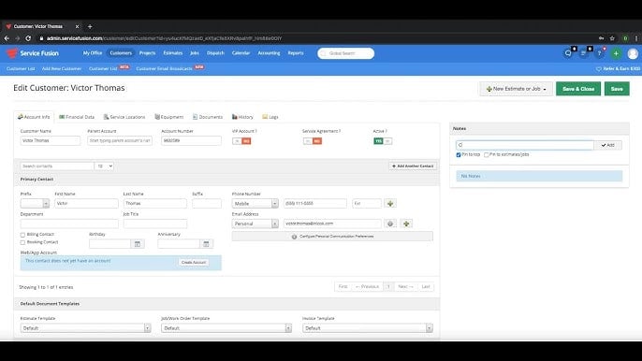Image resolution: width=642 pixels, height=361 pixels.
Task: Check the Billing Contact checkbox
Action: tap(22, 235)
